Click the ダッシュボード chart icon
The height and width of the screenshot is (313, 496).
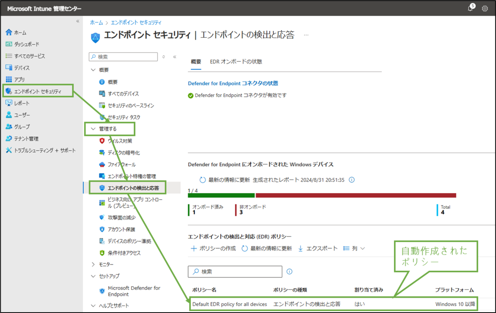coord(9,44)
